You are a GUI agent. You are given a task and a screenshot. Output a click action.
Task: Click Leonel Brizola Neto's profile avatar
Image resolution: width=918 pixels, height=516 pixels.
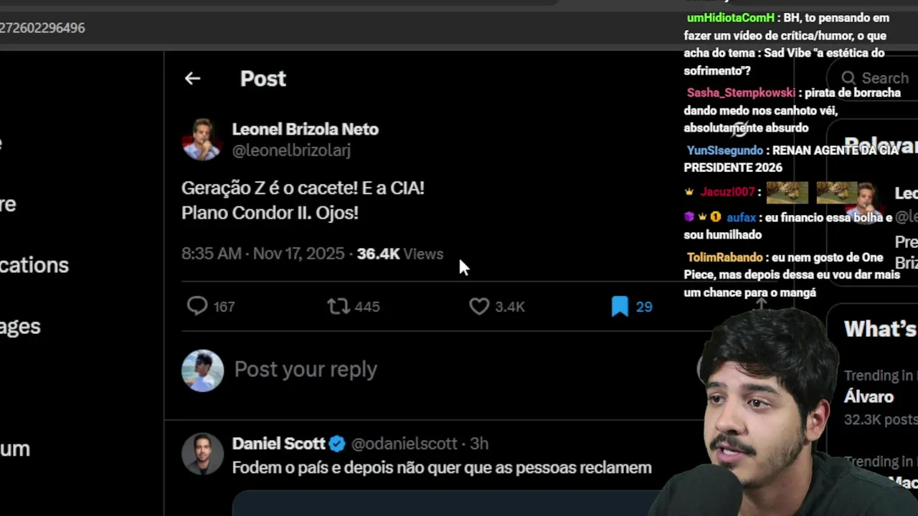tap(202, 139)
